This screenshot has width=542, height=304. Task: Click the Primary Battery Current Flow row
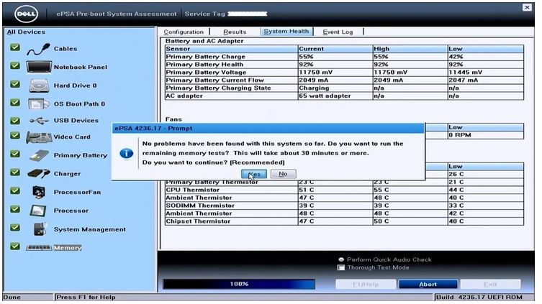coord(344,80)
